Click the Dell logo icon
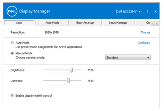The width and height of the screenshot is (164, 111). click(x=12, y=11)
